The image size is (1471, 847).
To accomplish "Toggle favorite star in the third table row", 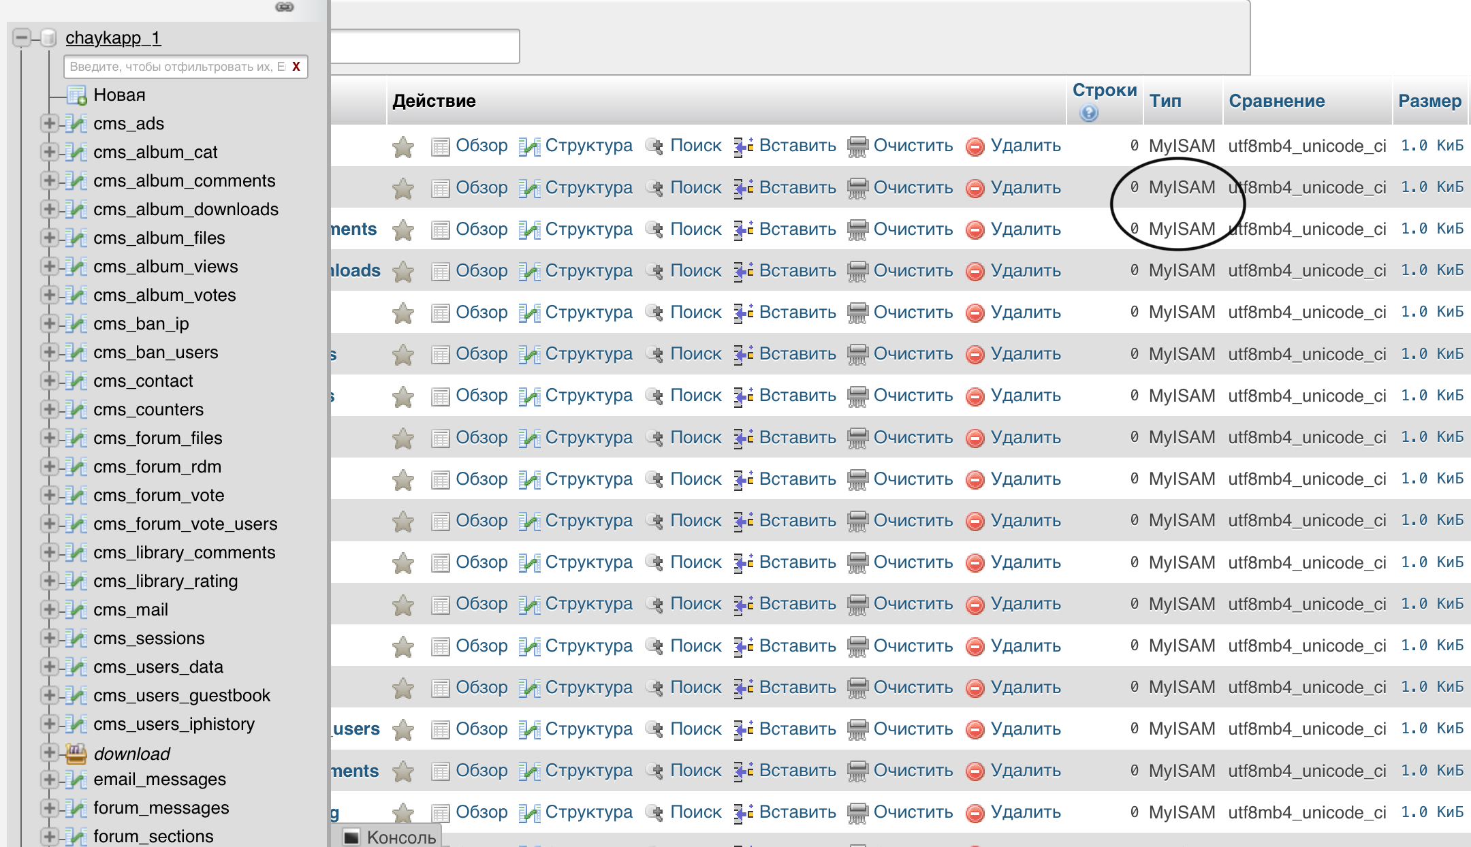I will [x=403, y=229].
